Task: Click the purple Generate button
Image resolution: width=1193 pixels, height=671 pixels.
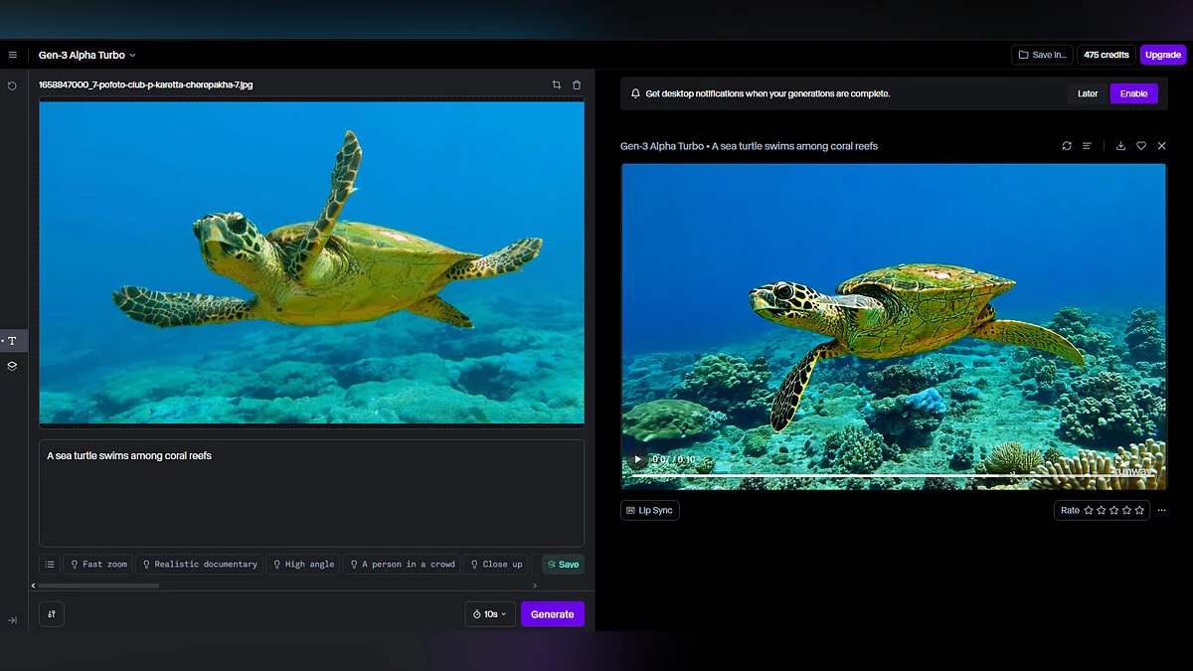Action: pyautogui.click(x=552, y=614)
